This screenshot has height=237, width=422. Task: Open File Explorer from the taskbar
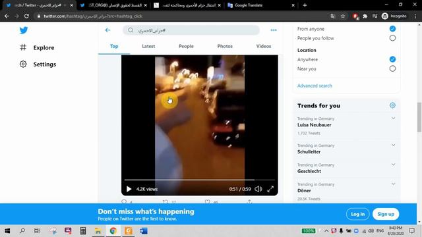click(98, 231)
